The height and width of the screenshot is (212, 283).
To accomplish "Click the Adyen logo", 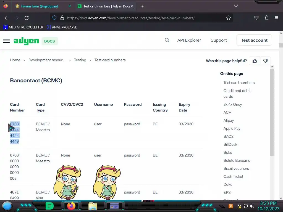I will coord(26,41).
